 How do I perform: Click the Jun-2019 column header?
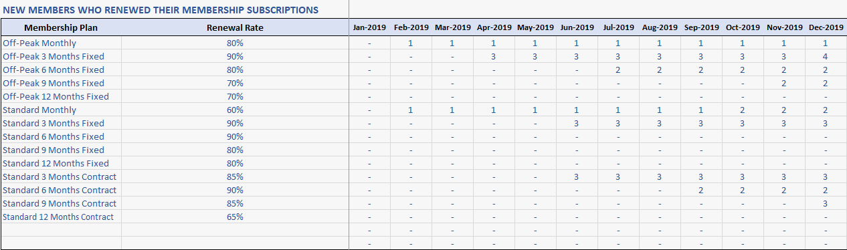click(x=577, y=27)
